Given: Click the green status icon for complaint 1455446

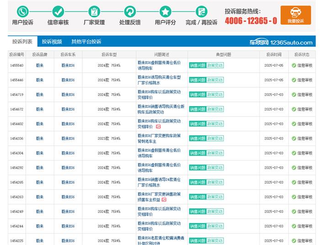Looking at the screenshot, I should coord(294,80).
